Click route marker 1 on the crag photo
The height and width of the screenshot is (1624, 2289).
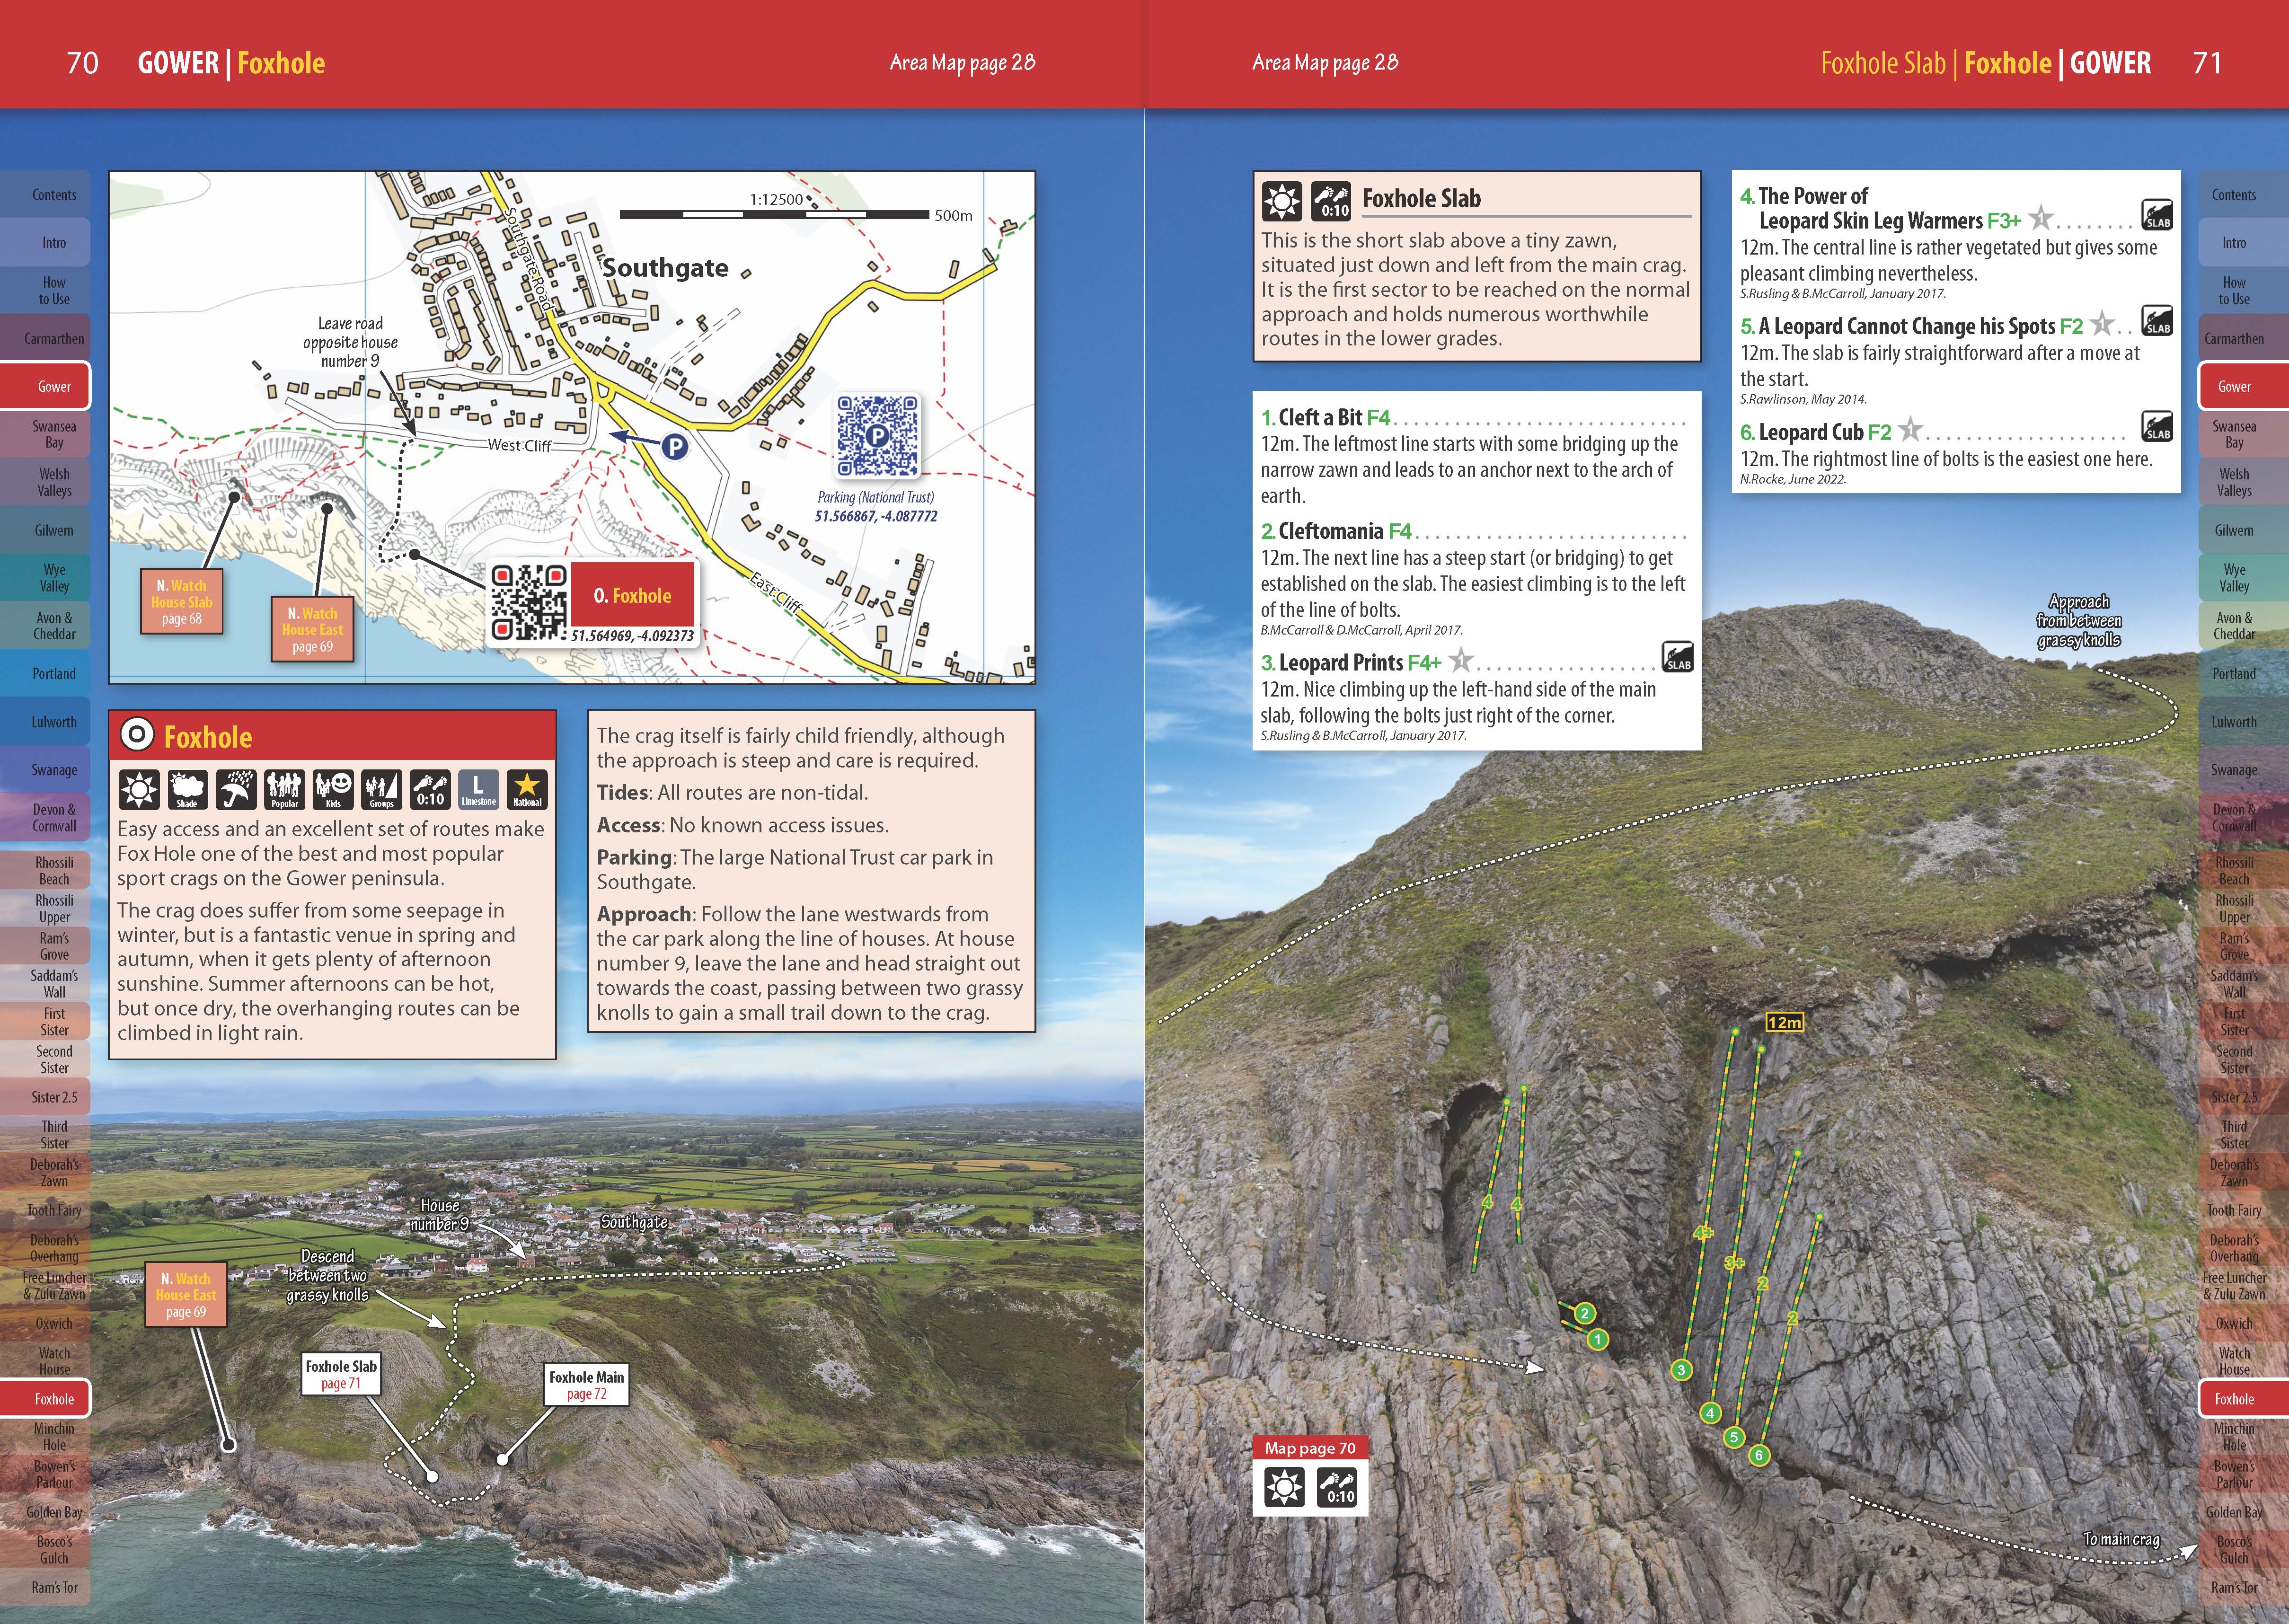1598,1339
